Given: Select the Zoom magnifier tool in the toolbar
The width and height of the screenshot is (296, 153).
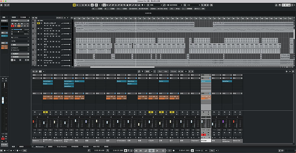Looking at the screenshot, I should 124,5.
